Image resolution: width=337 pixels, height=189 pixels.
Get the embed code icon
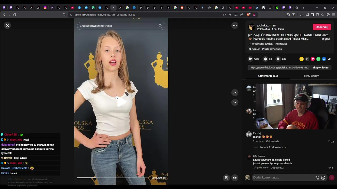pos(307,59)
